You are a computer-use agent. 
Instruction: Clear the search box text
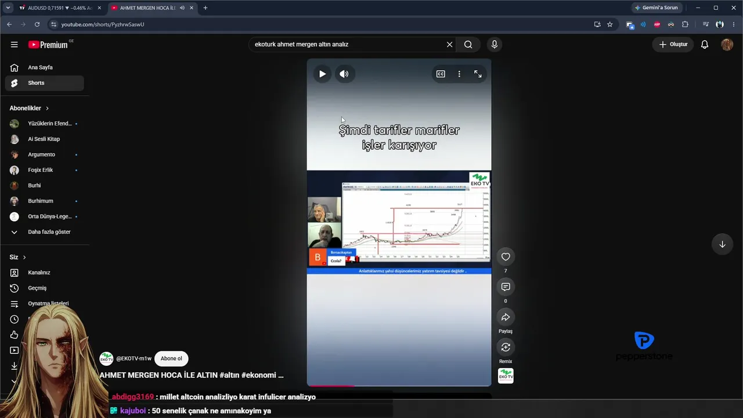(x=449, y=44)
